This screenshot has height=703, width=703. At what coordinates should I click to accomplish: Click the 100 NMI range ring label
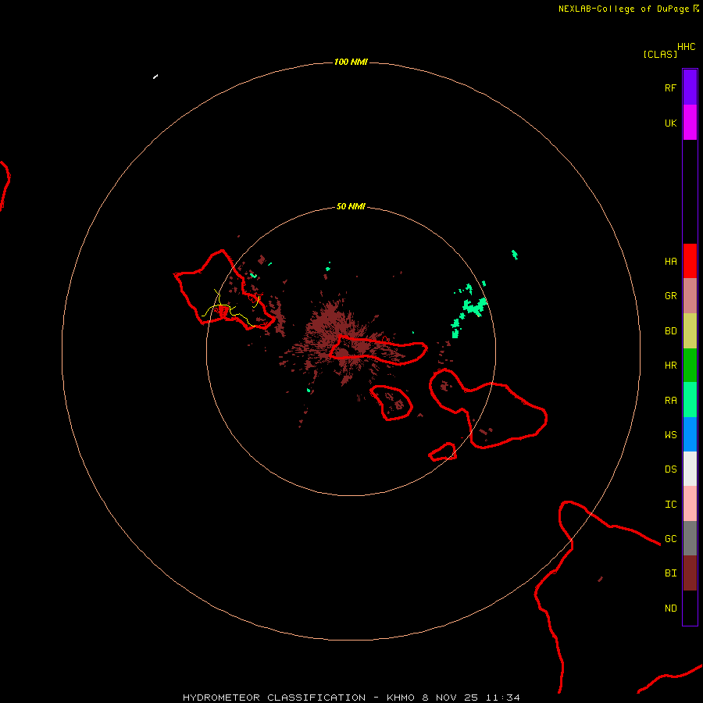point(351,62)
